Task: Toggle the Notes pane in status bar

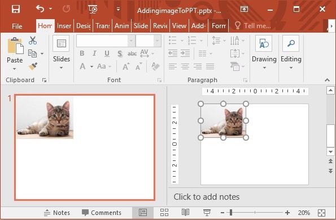Action: coord(57,213)
